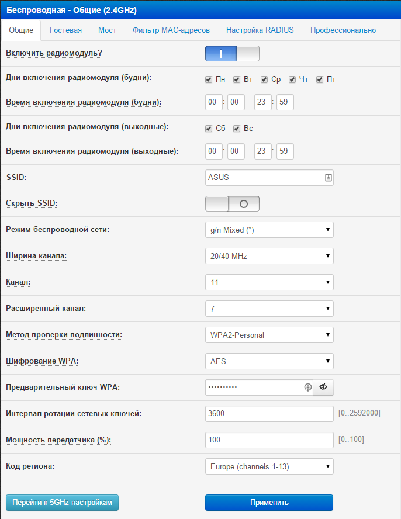Uncheck the Пн weekday checkbox
401x519 pixels.
tap(209, 79)
